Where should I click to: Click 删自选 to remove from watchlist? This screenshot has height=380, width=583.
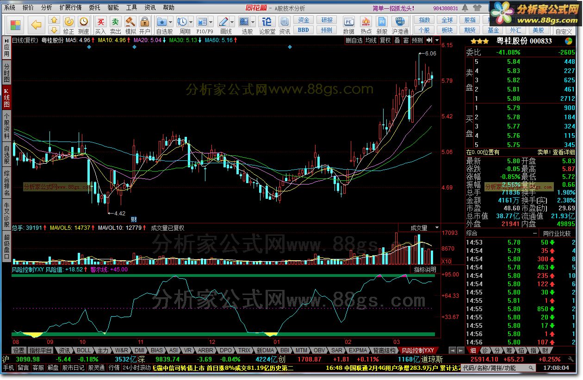354,40
